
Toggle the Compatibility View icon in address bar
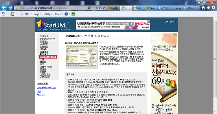pos(97,8)
